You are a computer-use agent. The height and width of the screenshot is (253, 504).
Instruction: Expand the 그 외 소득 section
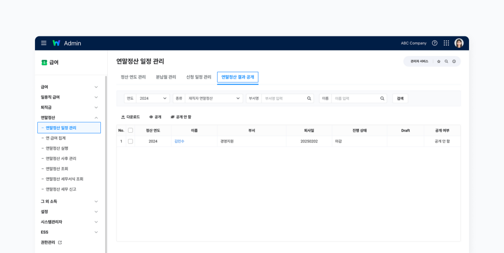coord(69,201)
